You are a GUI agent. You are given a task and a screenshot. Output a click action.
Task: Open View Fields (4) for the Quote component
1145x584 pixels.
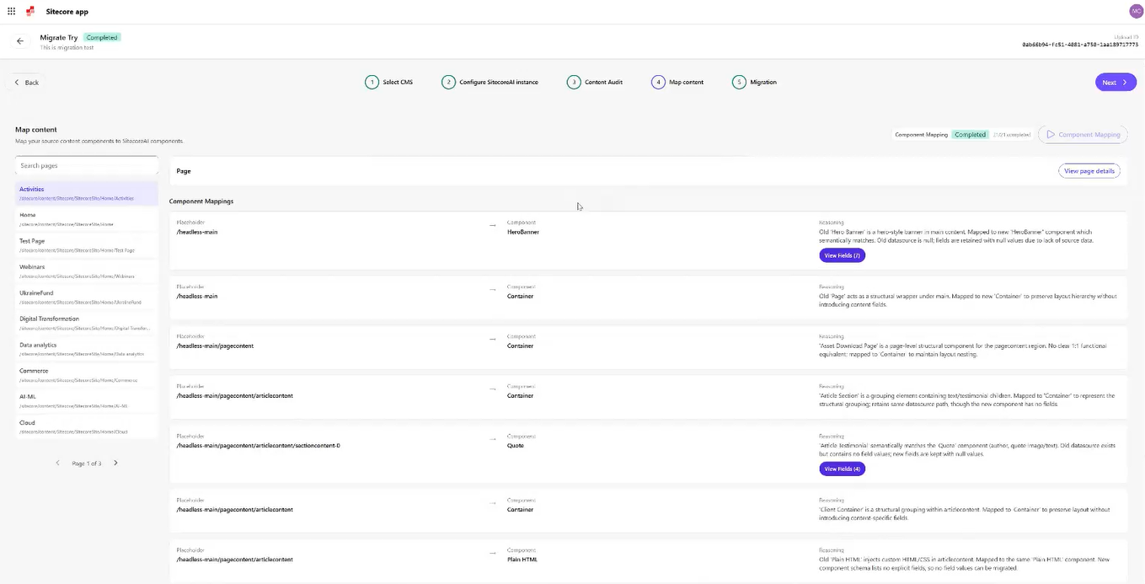841,469
